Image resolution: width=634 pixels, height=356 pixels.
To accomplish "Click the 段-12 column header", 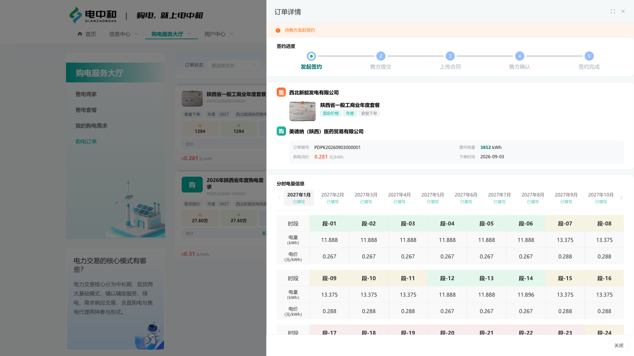I will pos(447,278).
